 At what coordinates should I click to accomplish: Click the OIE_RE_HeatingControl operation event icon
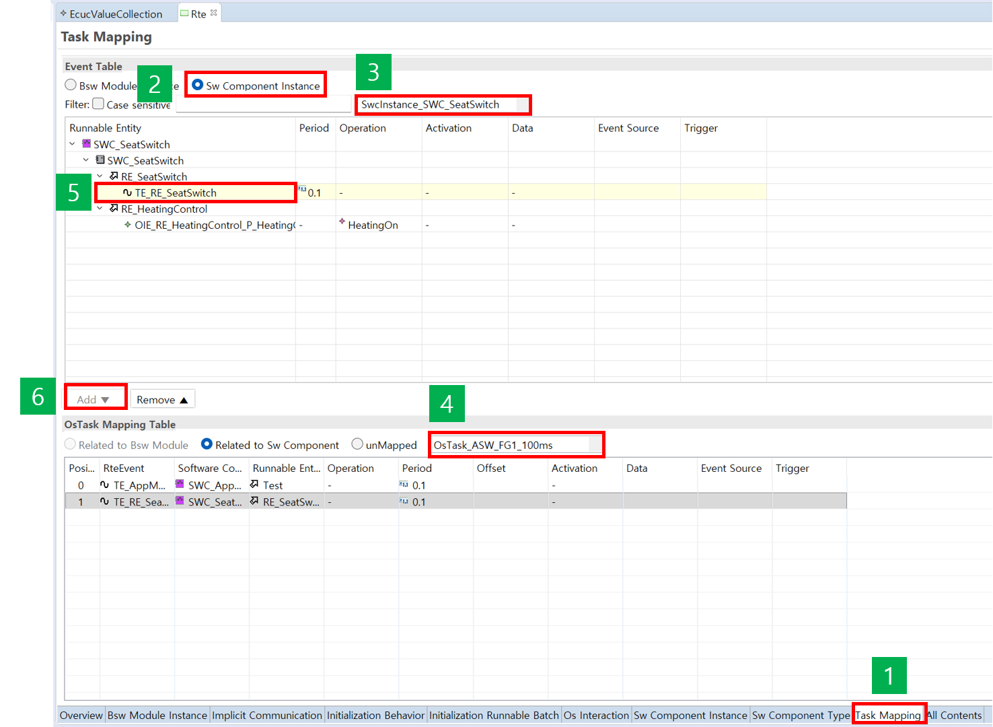pos(128,225)
